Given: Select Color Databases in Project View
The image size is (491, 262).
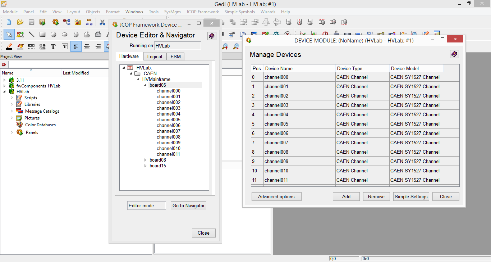Looking at the screenshot, I should 40,125.
